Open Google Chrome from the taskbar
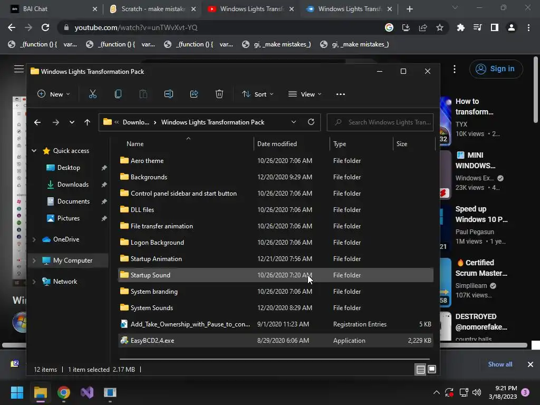 [x=64, y=392]
